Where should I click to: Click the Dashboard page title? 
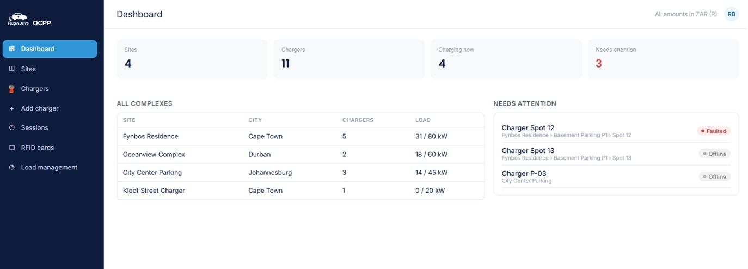(139, 14)
